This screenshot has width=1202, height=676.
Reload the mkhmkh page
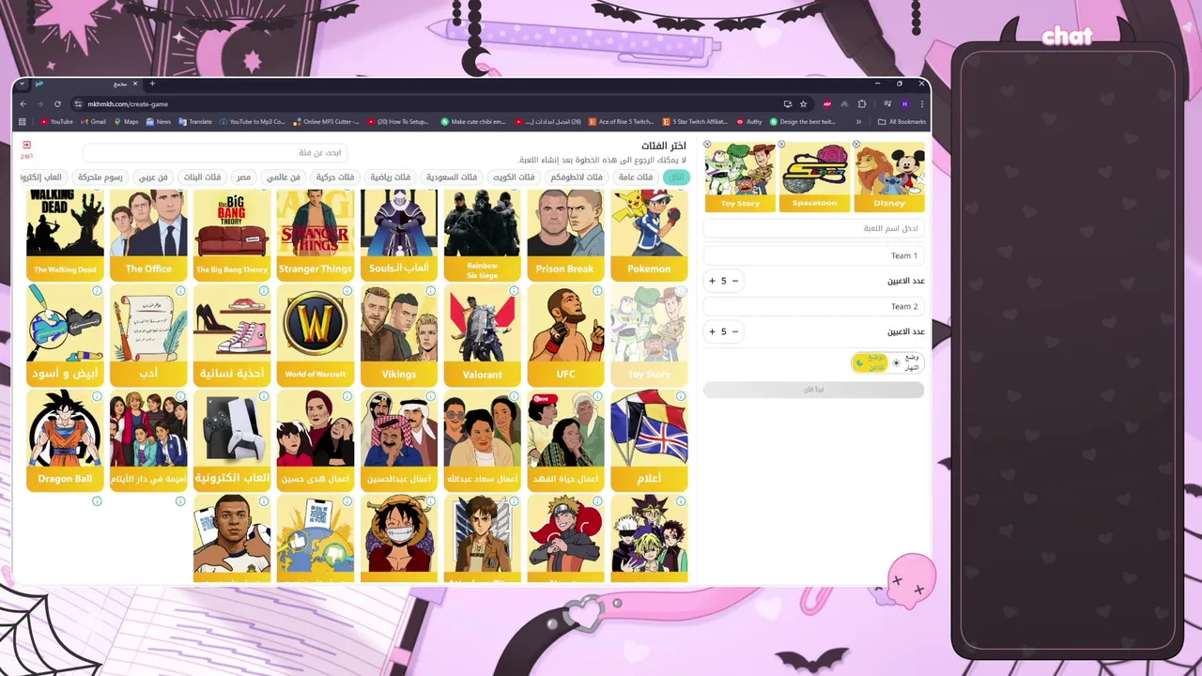[x=57, y=104]
